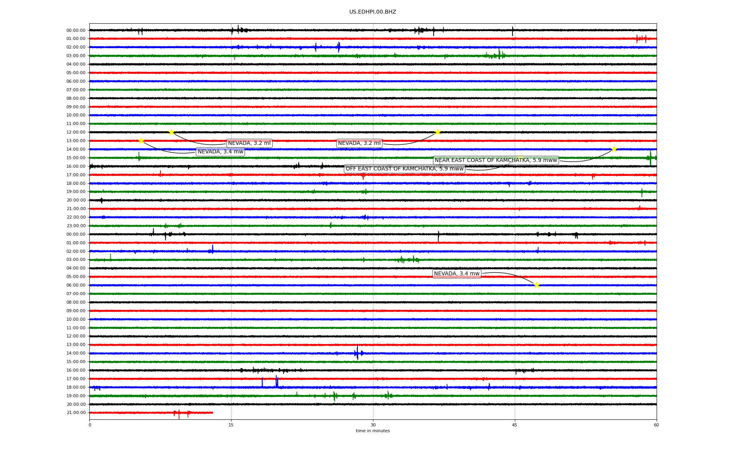Click the 30 tick label on the x-axis
This screenshot has height=466, width=746.
tap(373, 425)
